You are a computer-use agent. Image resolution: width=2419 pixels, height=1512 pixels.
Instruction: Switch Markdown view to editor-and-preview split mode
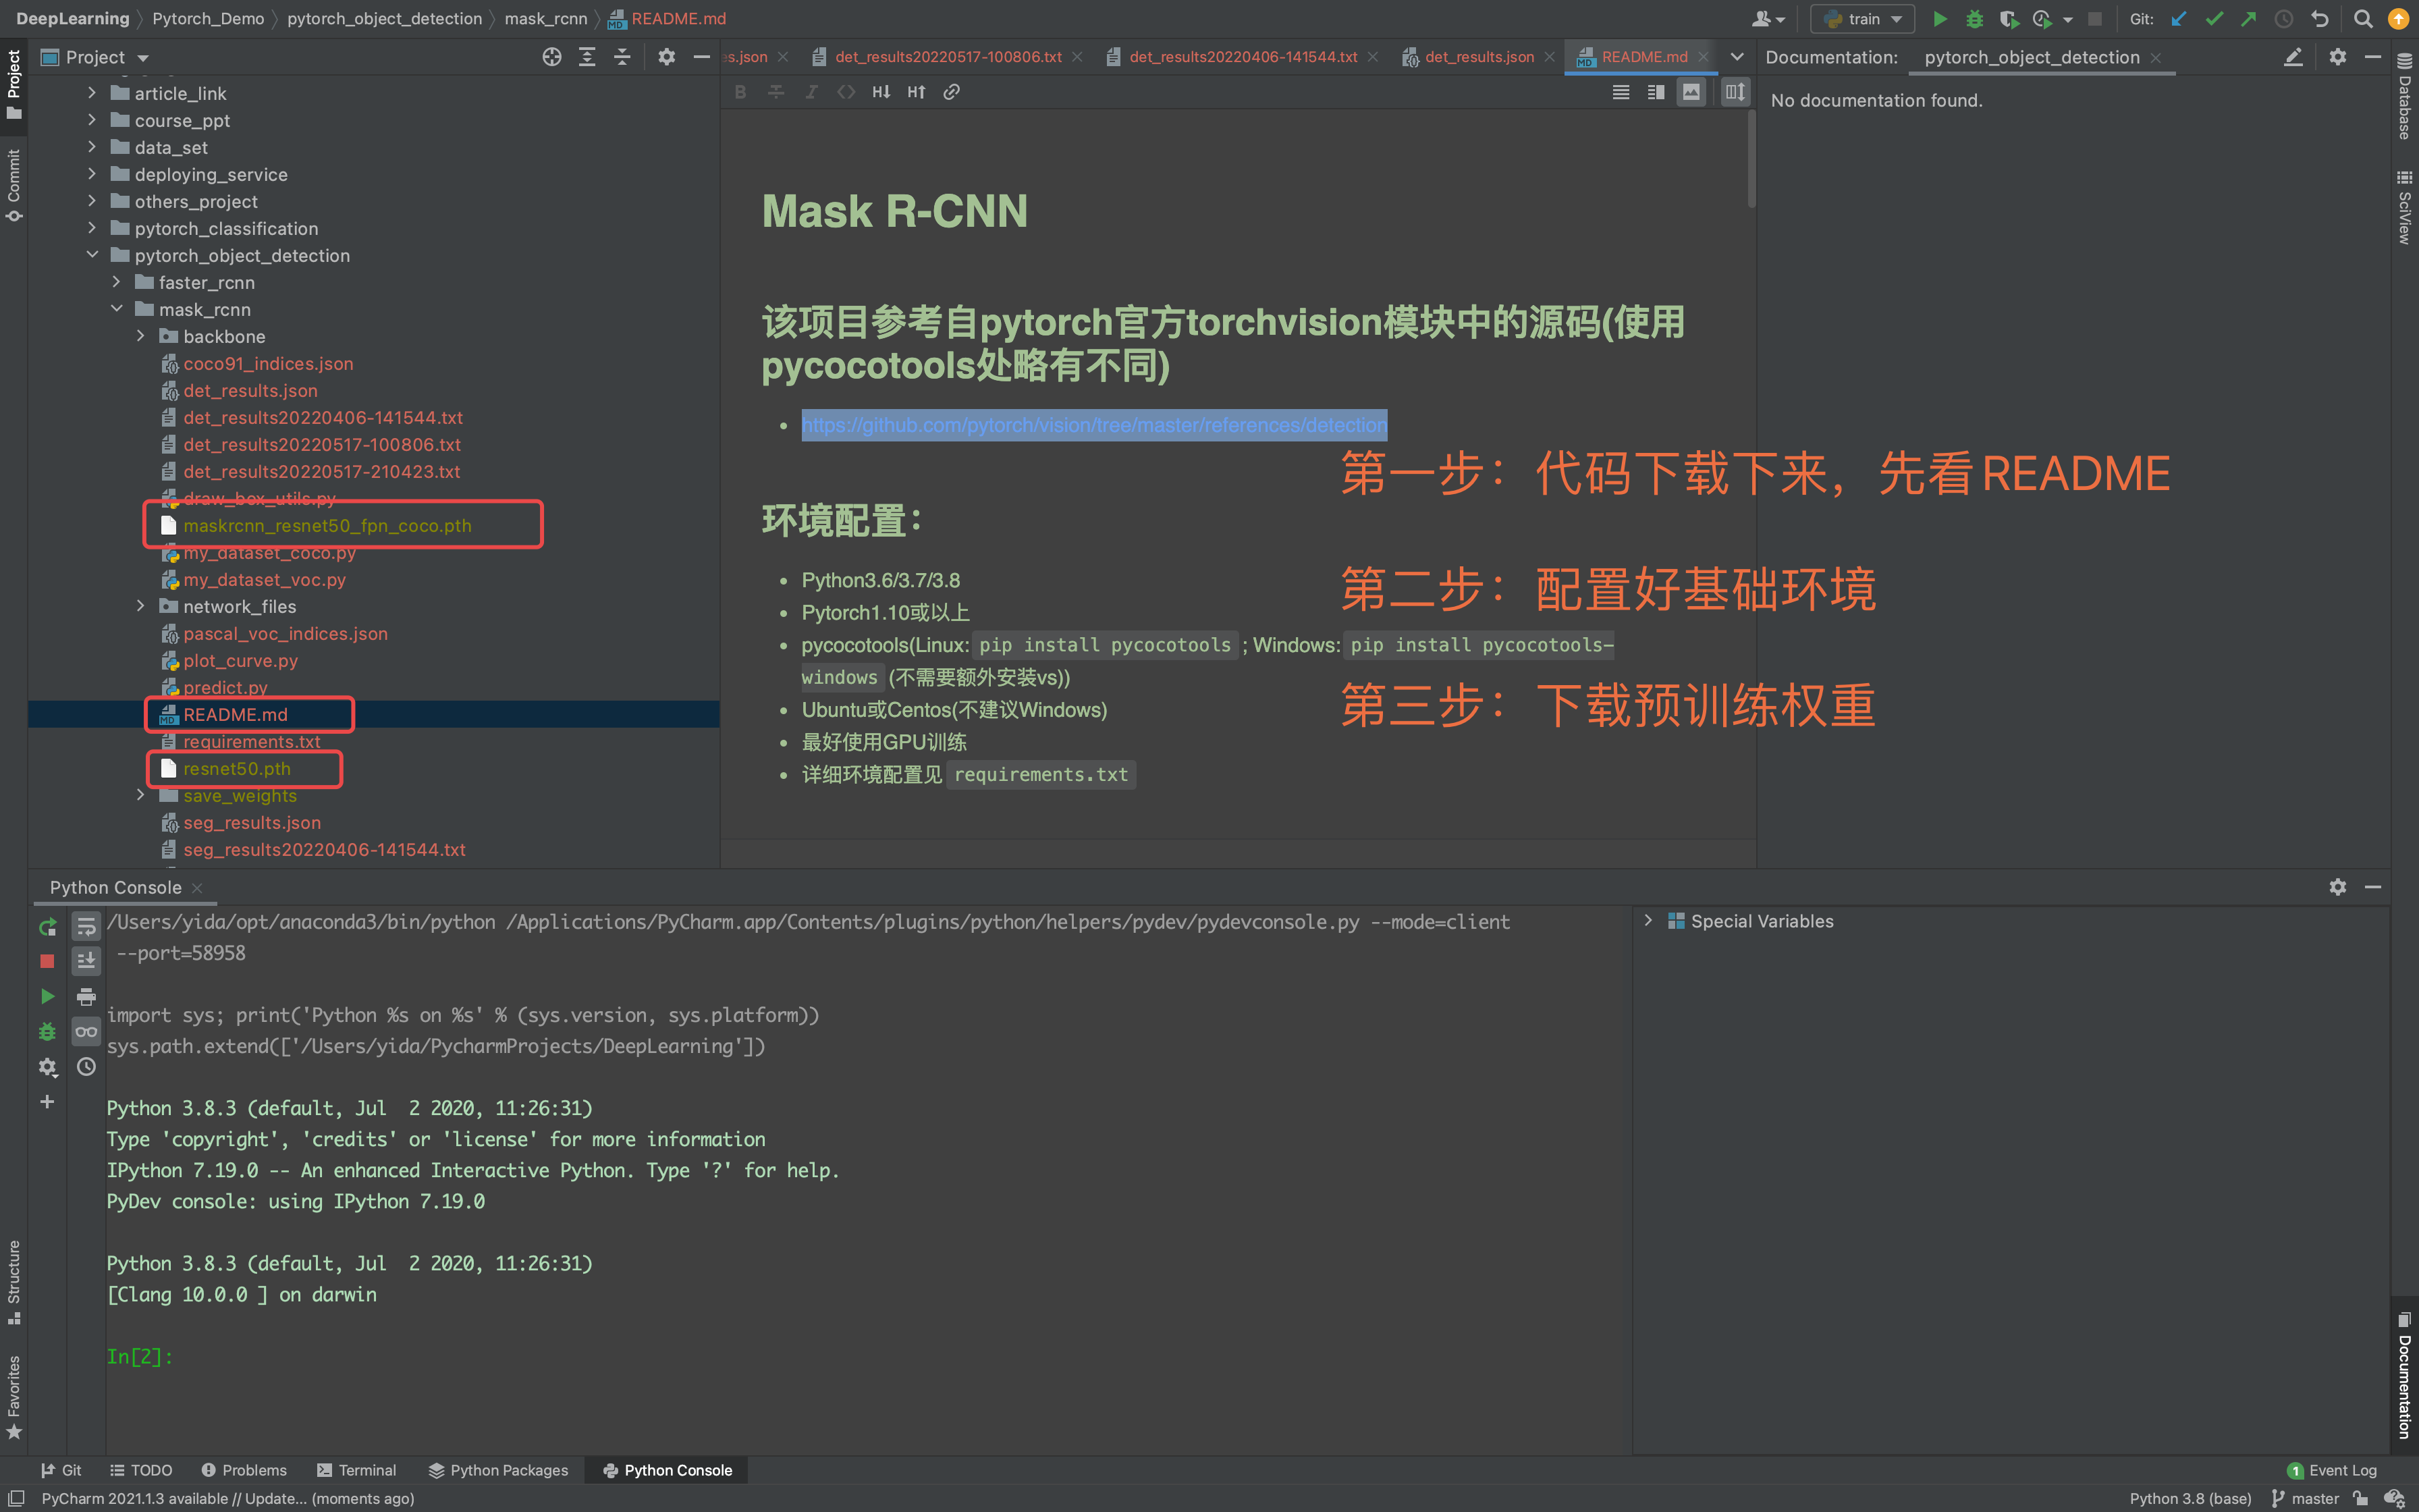[1656, 91]
